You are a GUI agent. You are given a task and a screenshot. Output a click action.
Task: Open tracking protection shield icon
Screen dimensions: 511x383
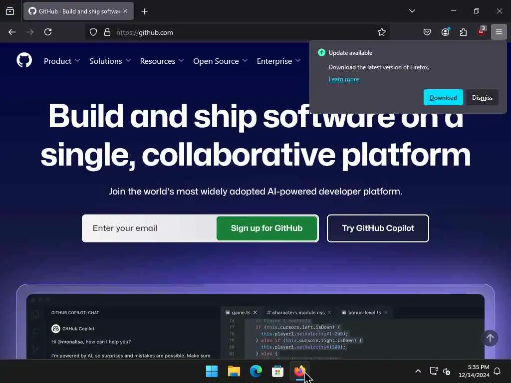[x=93, y=32]
